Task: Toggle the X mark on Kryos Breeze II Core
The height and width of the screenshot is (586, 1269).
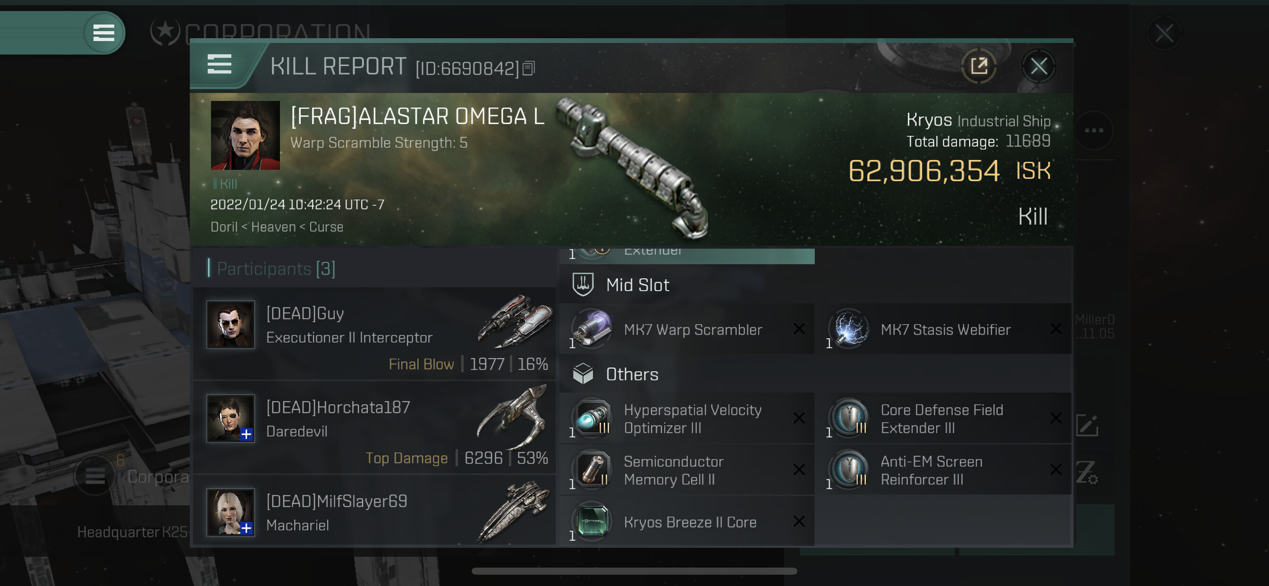Action: tap(799, 521)
